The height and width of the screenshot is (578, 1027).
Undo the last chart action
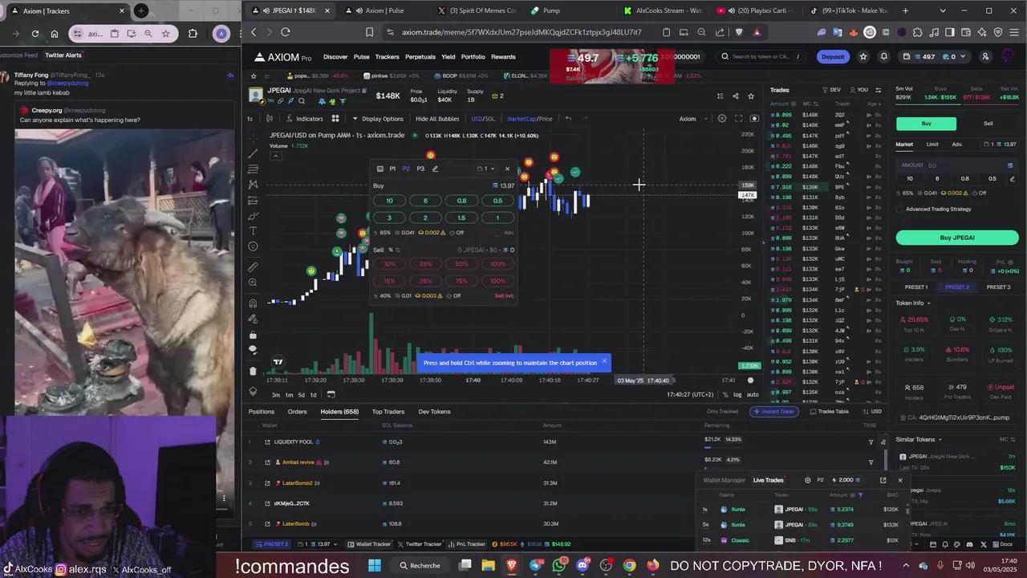click(568, 119)
